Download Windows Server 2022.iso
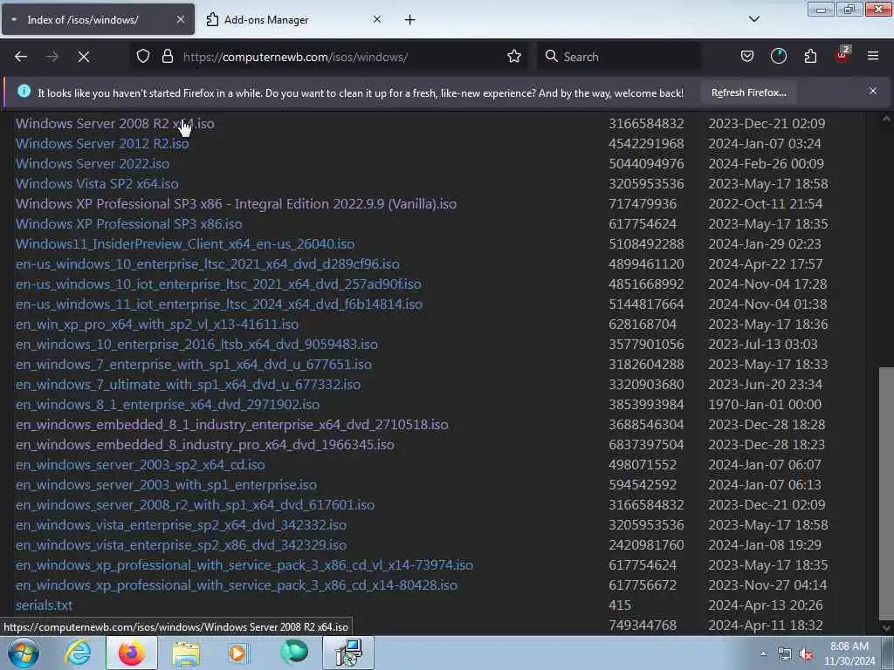Viewport: 894px width, 670px height. point(93,163)
